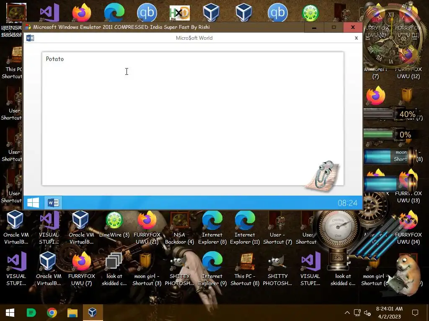Open FURRYFOX UWU (21) desktop icon
The width and height of the screenshot is (429, 321).
(147, 228)
